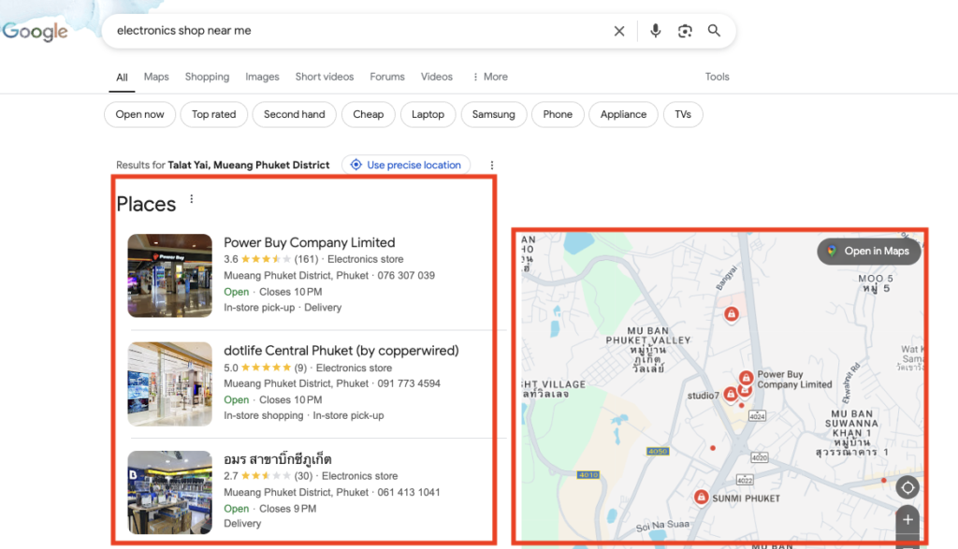Click map pin near Bangyai road
958x549 pixels.
pos(732,314)
